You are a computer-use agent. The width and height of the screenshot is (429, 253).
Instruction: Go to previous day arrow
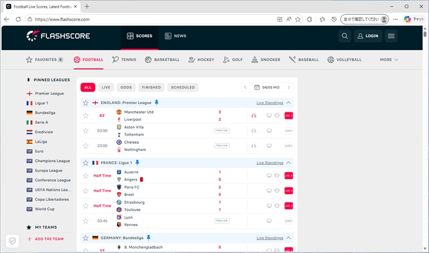(245, 87)
